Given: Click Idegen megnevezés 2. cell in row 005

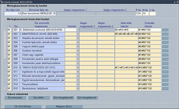Looking at the screenshot, I should coord(106,47).
